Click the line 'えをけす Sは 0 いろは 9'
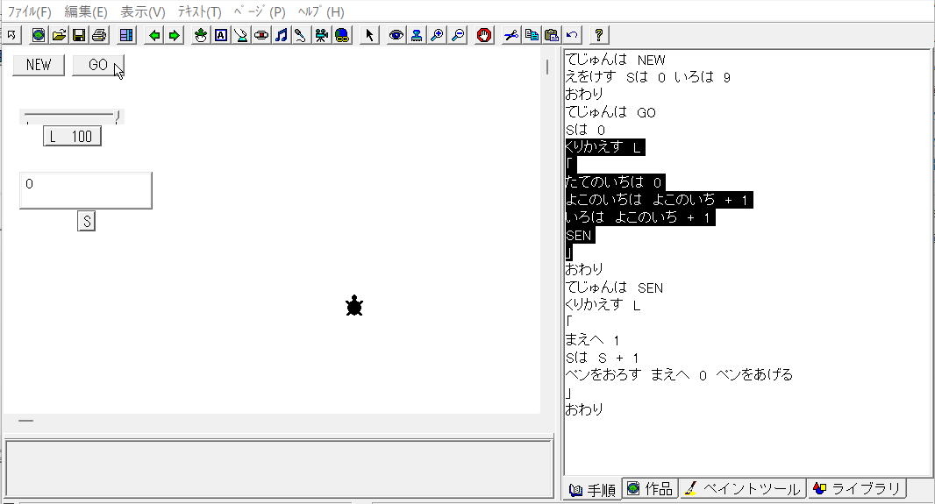Screen dimensions: 935x504 click(x=647, y=77)
